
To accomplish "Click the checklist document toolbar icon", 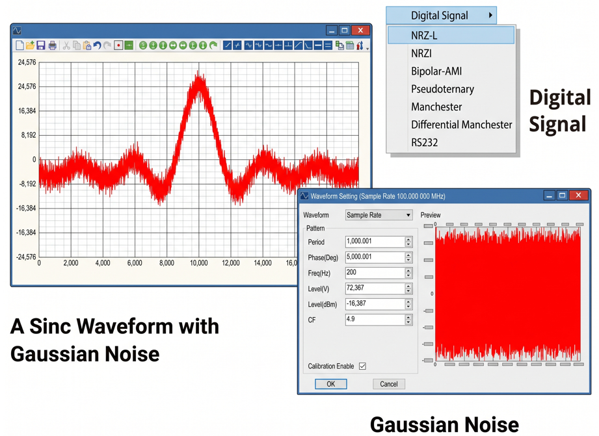I will pos(339,46).
